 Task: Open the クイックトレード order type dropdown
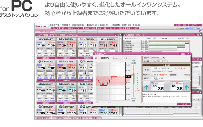coord(159,61)
